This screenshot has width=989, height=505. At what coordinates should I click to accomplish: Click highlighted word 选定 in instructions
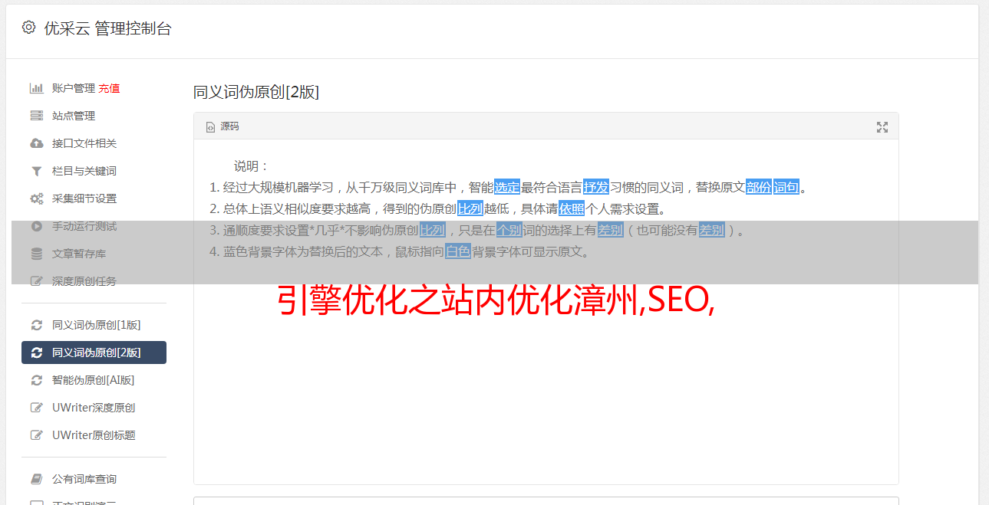[507, 187]
